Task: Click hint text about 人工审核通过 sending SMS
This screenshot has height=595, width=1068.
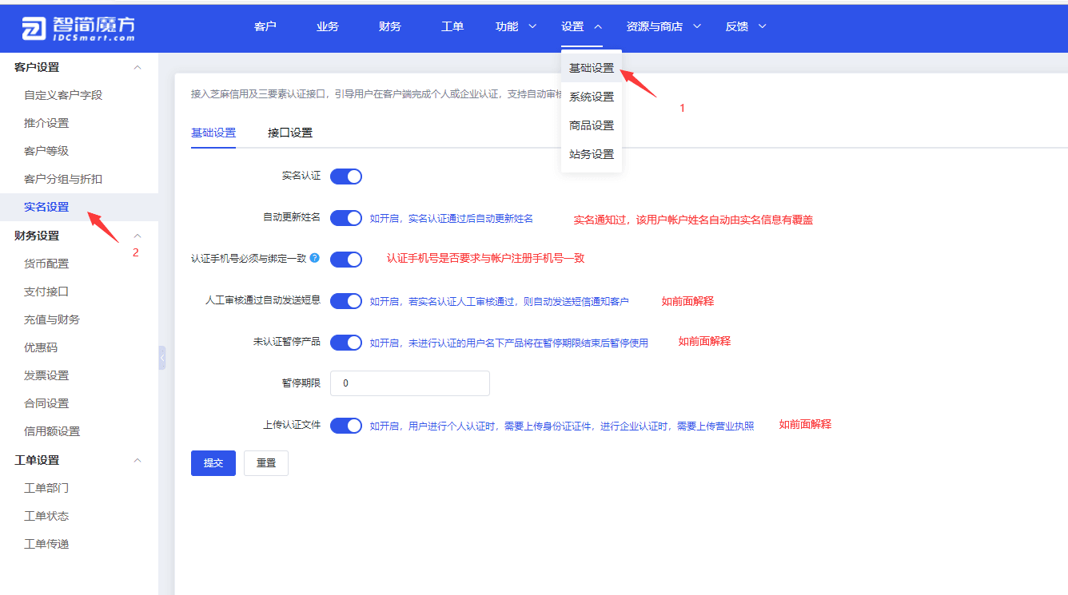Action: click(499, 301)
